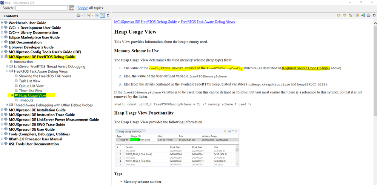The height and width of the screenshot is (185, 377).
Task: Open MCUXpresso IDE LinkServer Power Measurement Guide
Action: pyautogui.click(x=54, y=119)
